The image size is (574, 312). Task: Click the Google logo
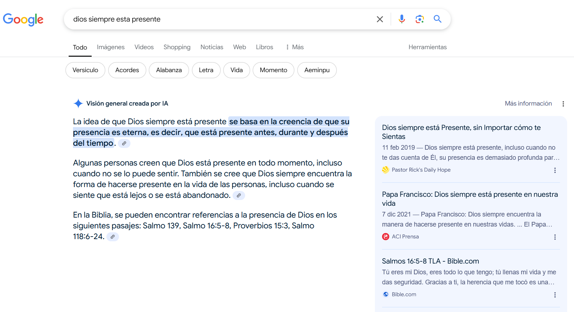(x=23, y=19)
